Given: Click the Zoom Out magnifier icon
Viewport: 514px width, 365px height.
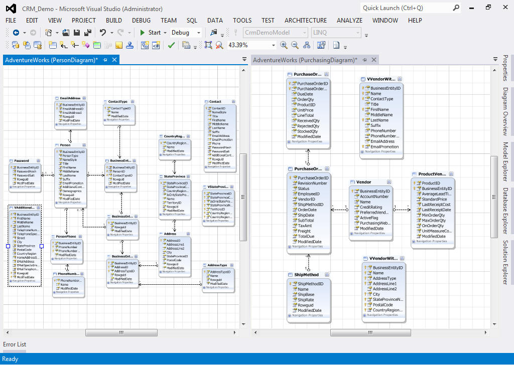Looking at the screenshot, I should pos(296,45).
